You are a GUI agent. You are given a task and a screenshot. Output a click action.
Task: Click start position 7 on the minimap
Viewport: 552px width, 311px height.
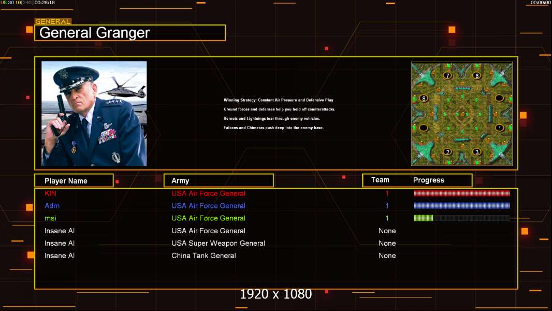447,75
